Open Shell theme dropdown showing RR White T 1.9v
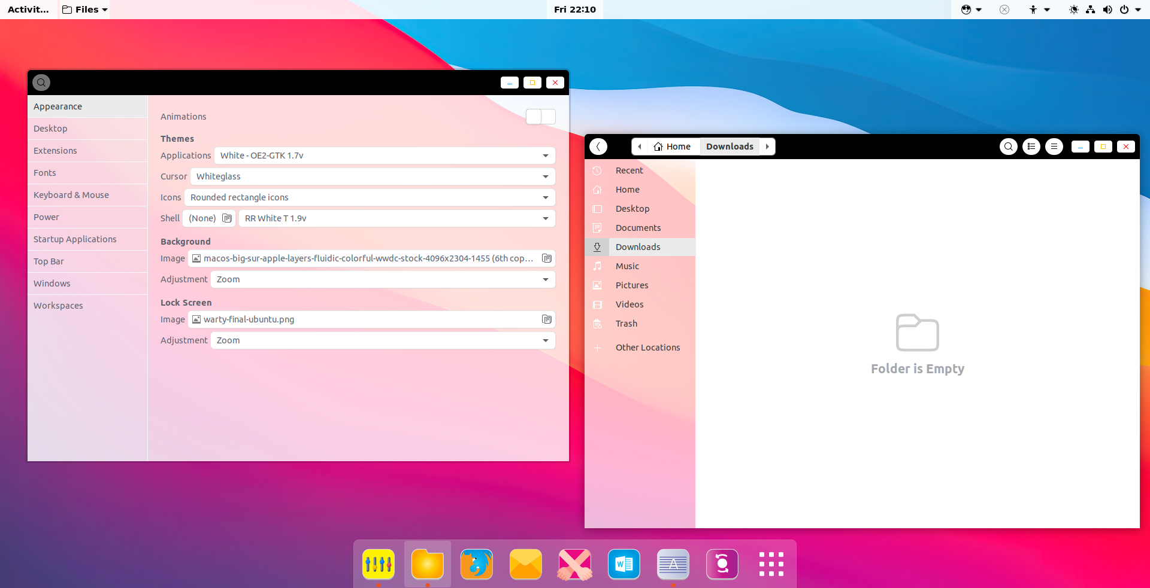Screen dimensions: 1150x588 pos(397,218)
